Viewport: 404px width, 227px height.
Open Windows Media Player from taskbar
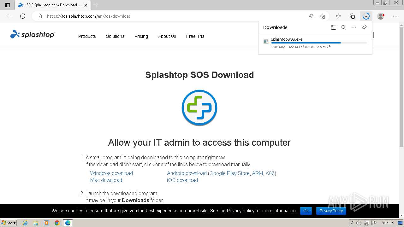coord(46,223)
